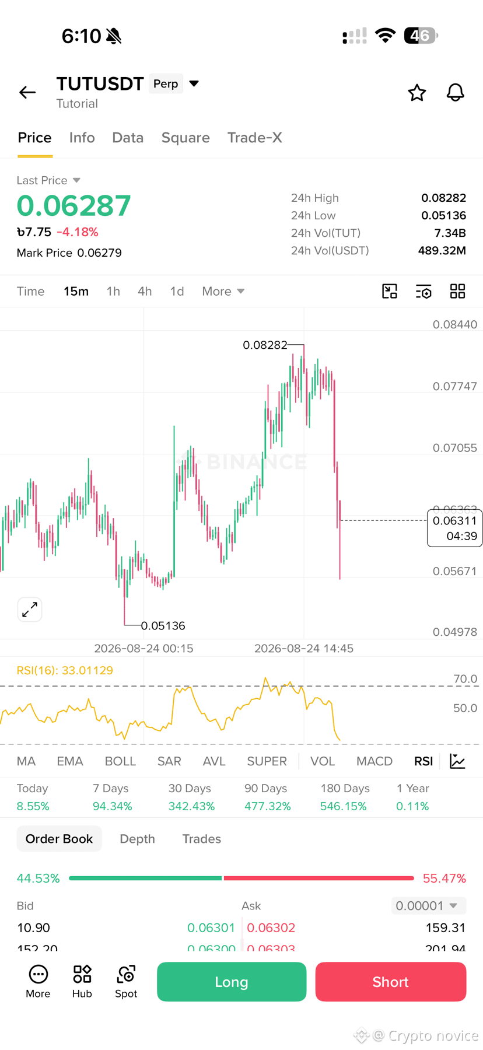Tap the green Long button
The width and height of the screenshot is (483, 1050).
coord(232,982)
